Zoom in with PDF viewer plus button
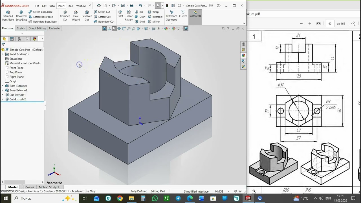This screenshot has height=203, width=361. (x=310, y=23)
